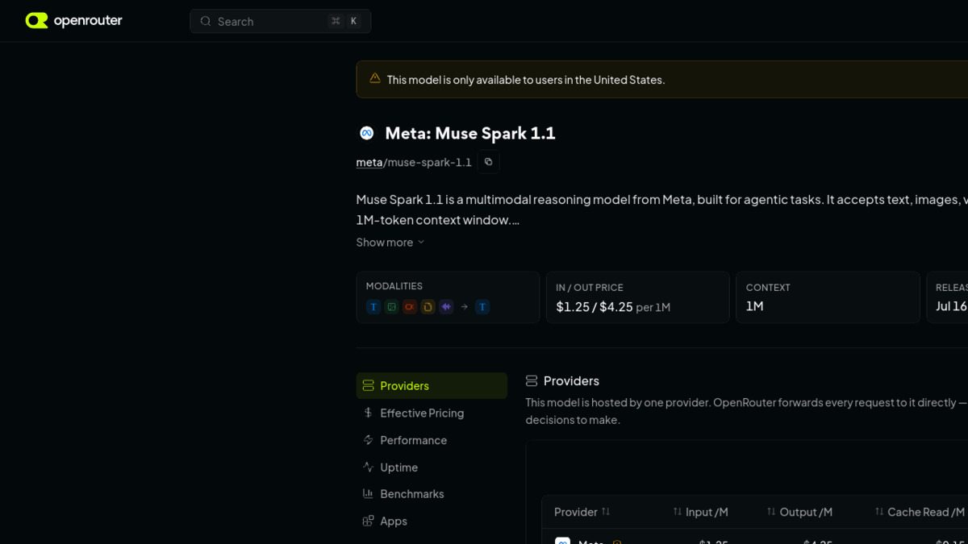Open the Effective Pricing section

click(432, 413)
